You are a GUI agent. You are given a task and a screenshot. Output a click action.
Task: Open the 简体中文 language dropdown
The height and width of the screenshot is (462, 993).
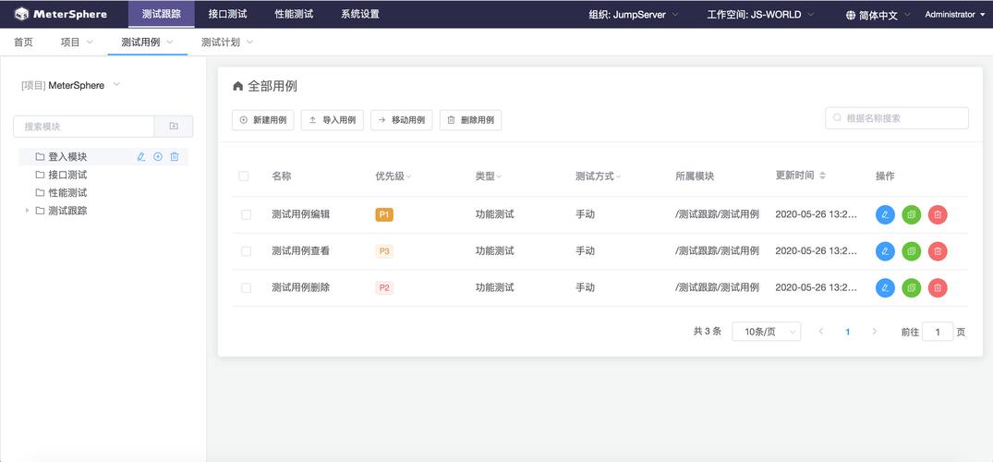[878, 15]
